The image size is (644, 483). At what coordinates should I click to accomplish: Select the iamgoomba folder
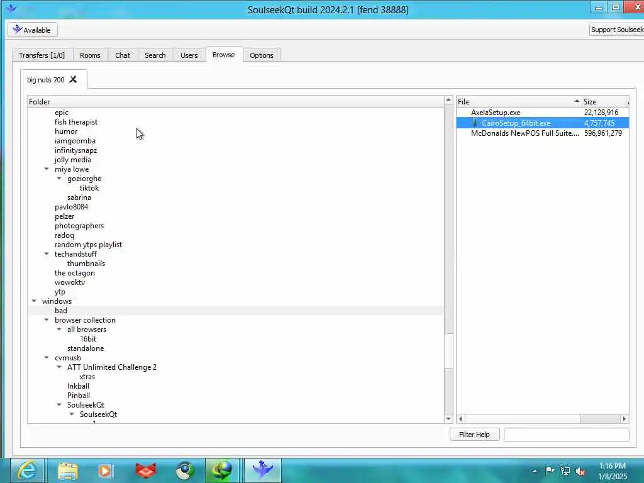tap(75, 141)
